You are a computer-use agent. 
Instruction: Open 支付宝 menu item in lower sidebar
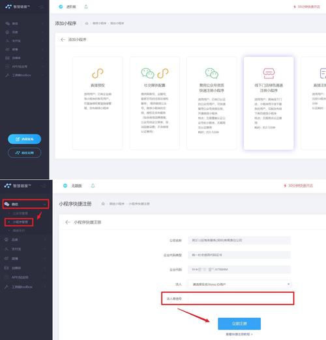pyautogui.click(x=16, y=249)
